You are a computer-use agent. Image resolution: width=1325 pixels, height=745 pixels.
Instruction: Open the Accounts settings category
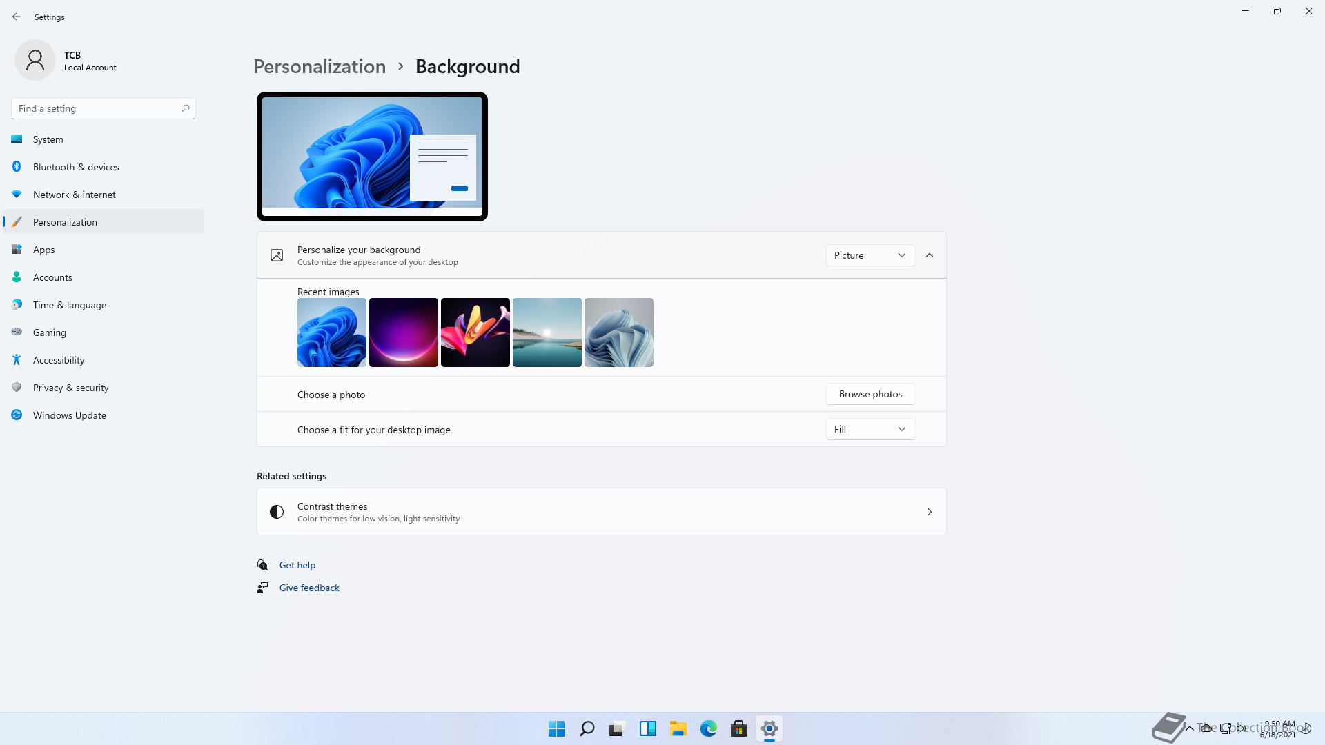[104, 277]
